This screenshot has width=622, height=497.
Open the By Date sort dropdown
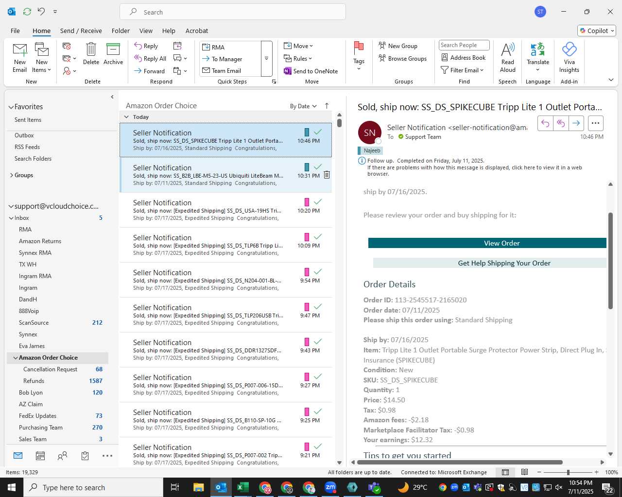[303, 106]
